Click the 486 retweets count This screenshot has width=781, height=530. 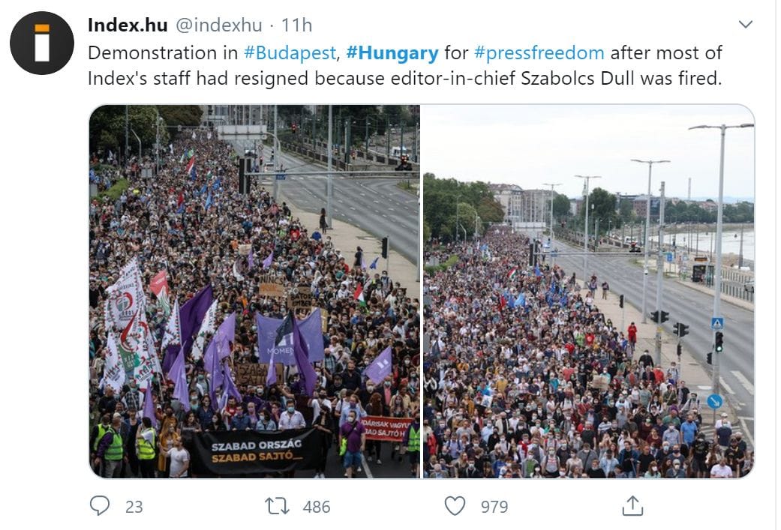317,507
